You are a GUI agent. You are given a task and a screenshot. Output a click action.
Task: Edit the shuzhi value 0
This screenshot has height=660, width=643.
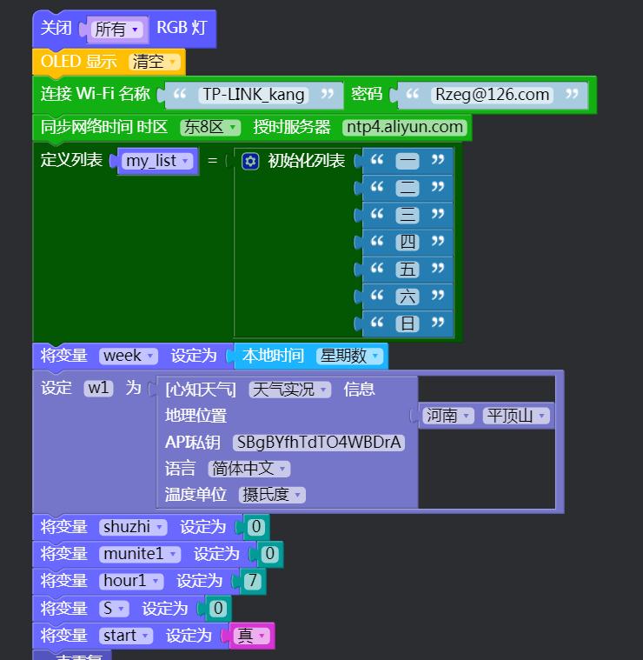(255, 527)
